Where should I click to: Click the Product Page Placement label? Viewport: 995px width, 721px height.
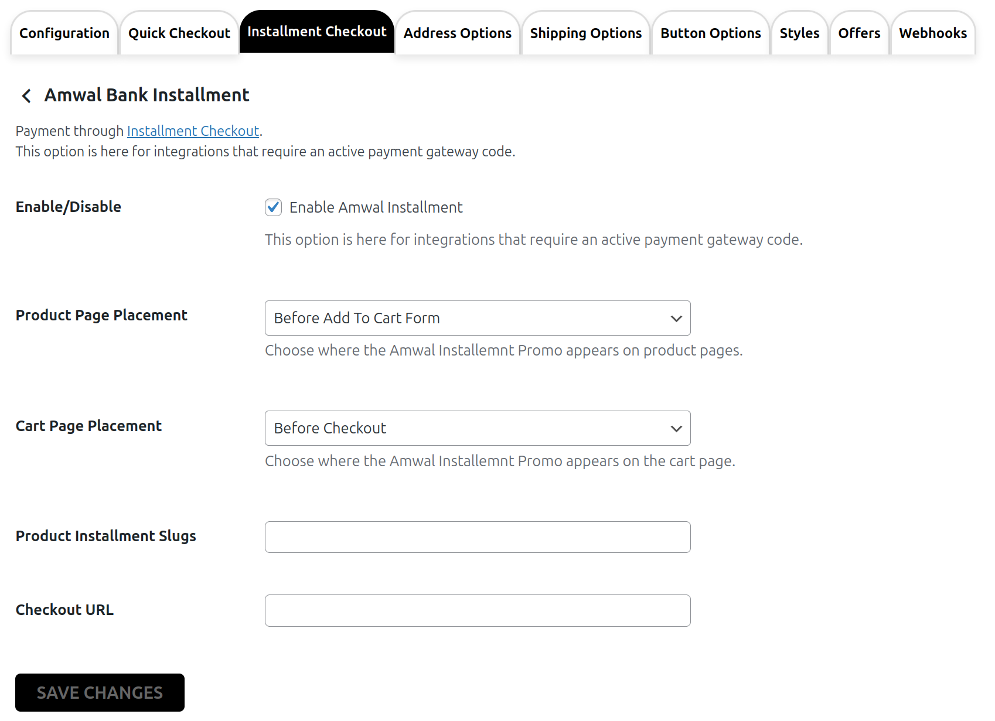pyautogui.click(x=101, y=315)
